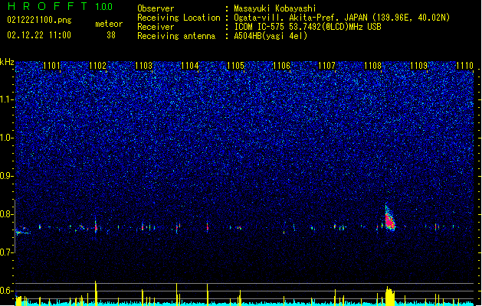Click the observer name Masayuki Kobayashi
Screen dimensions: 482x306
(275, 8)
